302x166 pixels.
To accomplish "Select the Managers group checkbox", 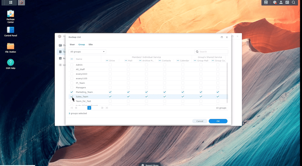I will [72, 87].
